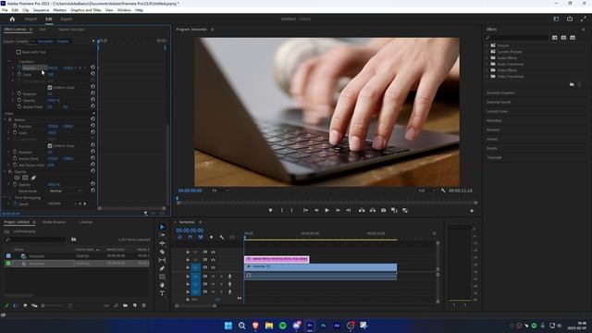The height and width of the screenshot is (333, 592).
Task: Select the Slip tool
Action: 162,260
